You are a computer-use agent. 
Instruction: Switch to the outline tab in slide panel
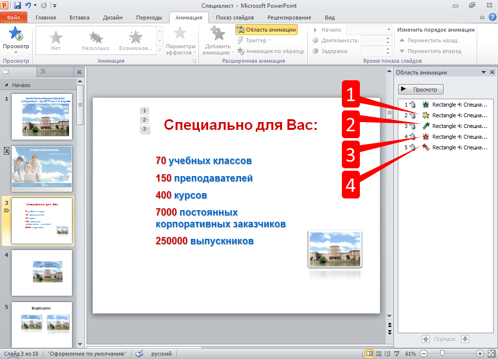click(x=42, y=72)
